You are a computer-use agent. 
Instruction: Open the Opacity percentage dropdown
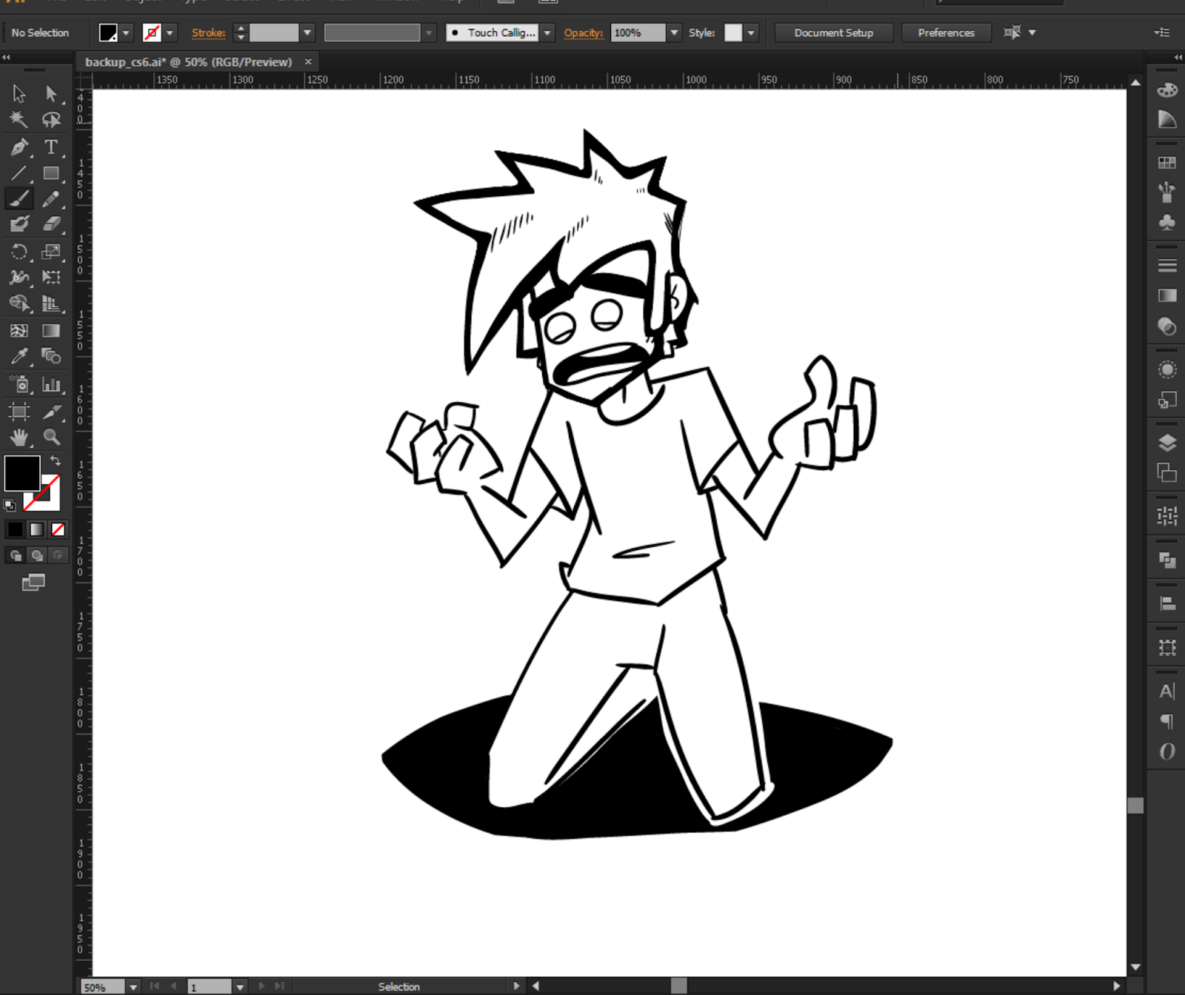674,33
